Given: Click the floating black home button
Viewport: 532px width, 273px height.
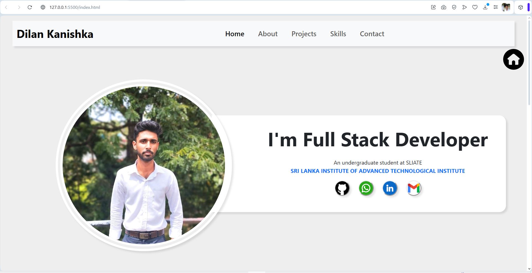Looking at the screenshot, I should (x=513, y=59).
